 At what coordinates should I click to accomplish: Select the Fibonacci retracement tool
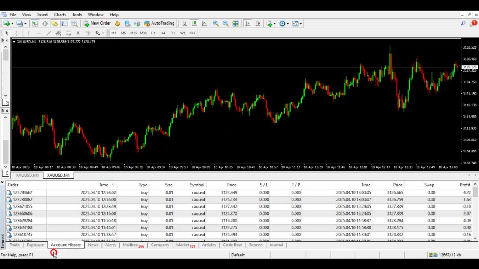coord(68,33)
